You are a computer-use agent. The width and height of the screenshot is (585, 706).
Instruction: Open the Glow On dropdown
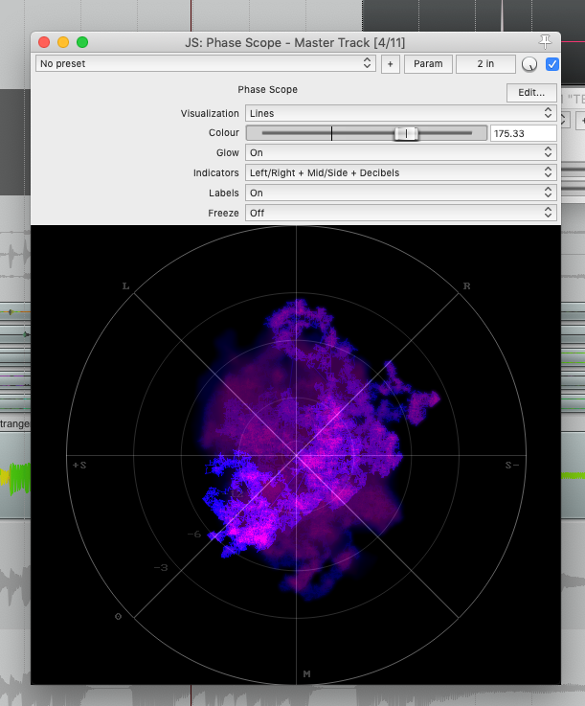pyautogui.click(x=400, y=152)
